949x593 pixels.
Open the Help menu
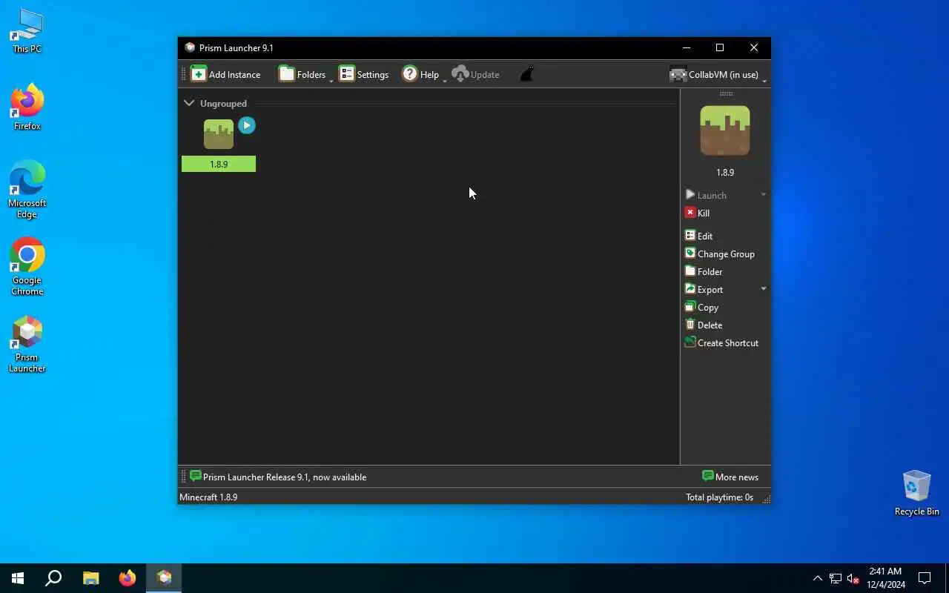coord(423,74)
